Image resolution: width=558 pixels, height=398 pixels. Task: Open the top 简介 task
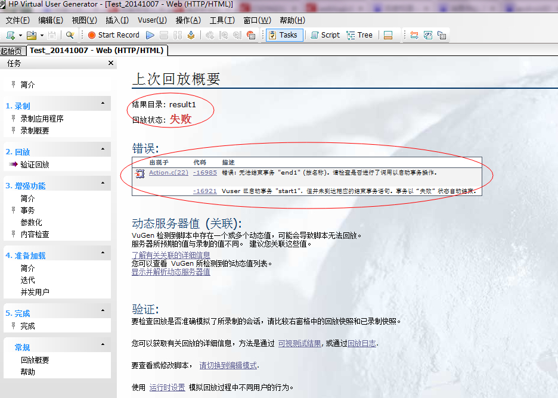click(27, 85)
